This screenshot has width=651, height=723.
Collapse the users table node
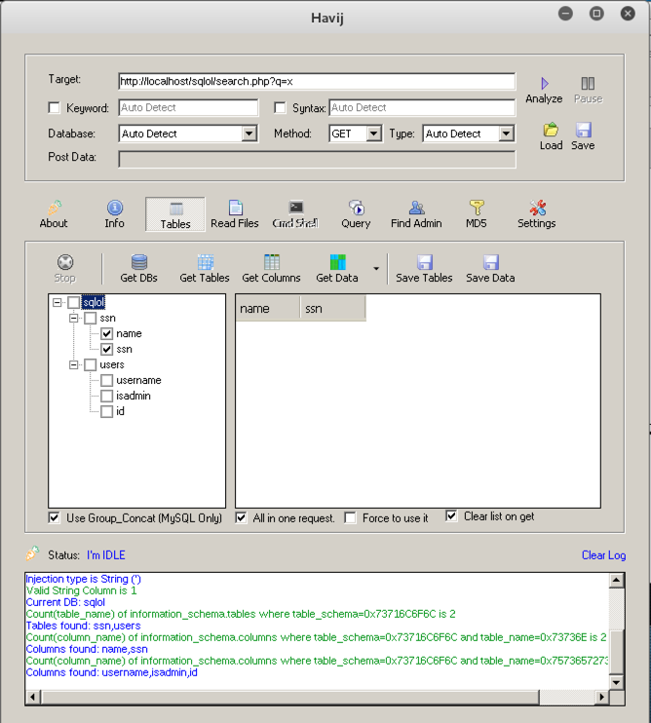(x=73, y=364)
